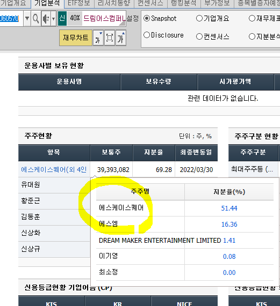Click the 항목 column header
280x306 pixels.
(54, 152)
